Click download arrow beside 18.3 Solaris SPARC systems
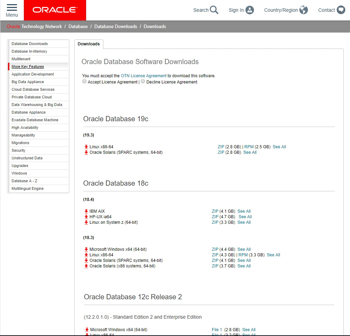 (x=86, y=260)
